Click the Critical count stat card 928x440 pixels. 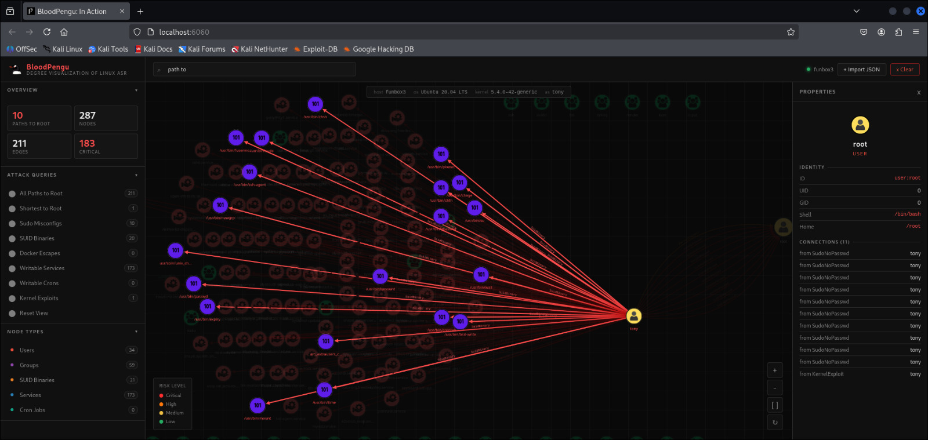106,146
